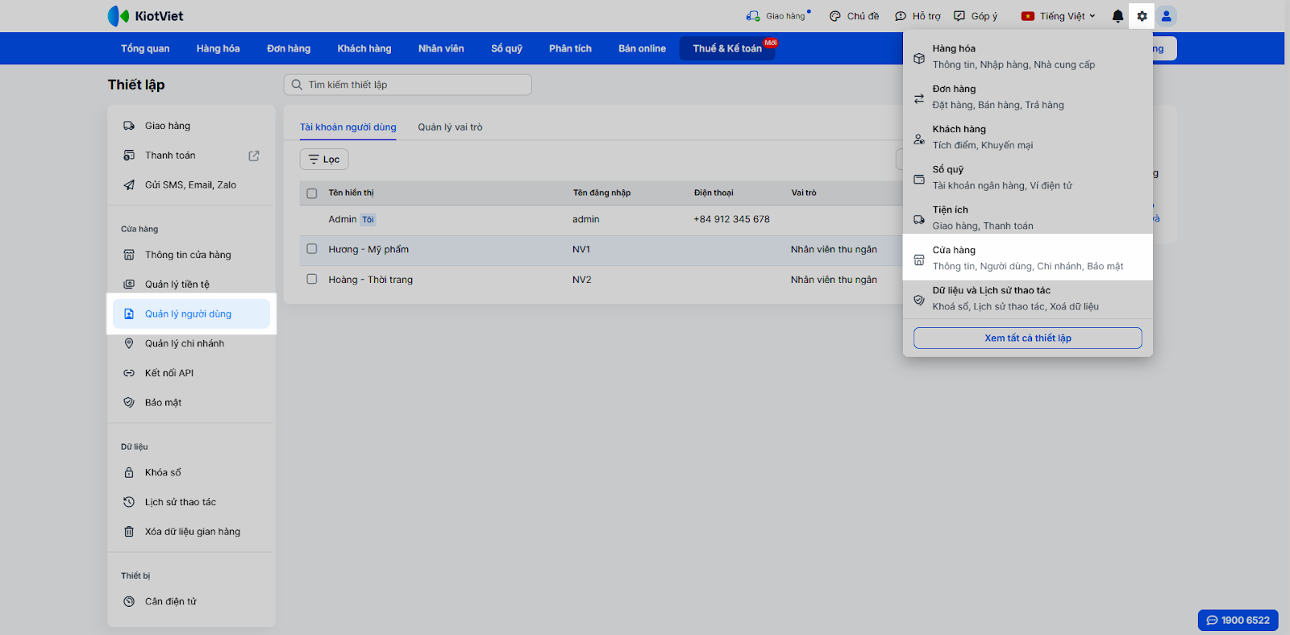Open the notifications bell icon
Screen dimensions: 1290x635
1117,16
